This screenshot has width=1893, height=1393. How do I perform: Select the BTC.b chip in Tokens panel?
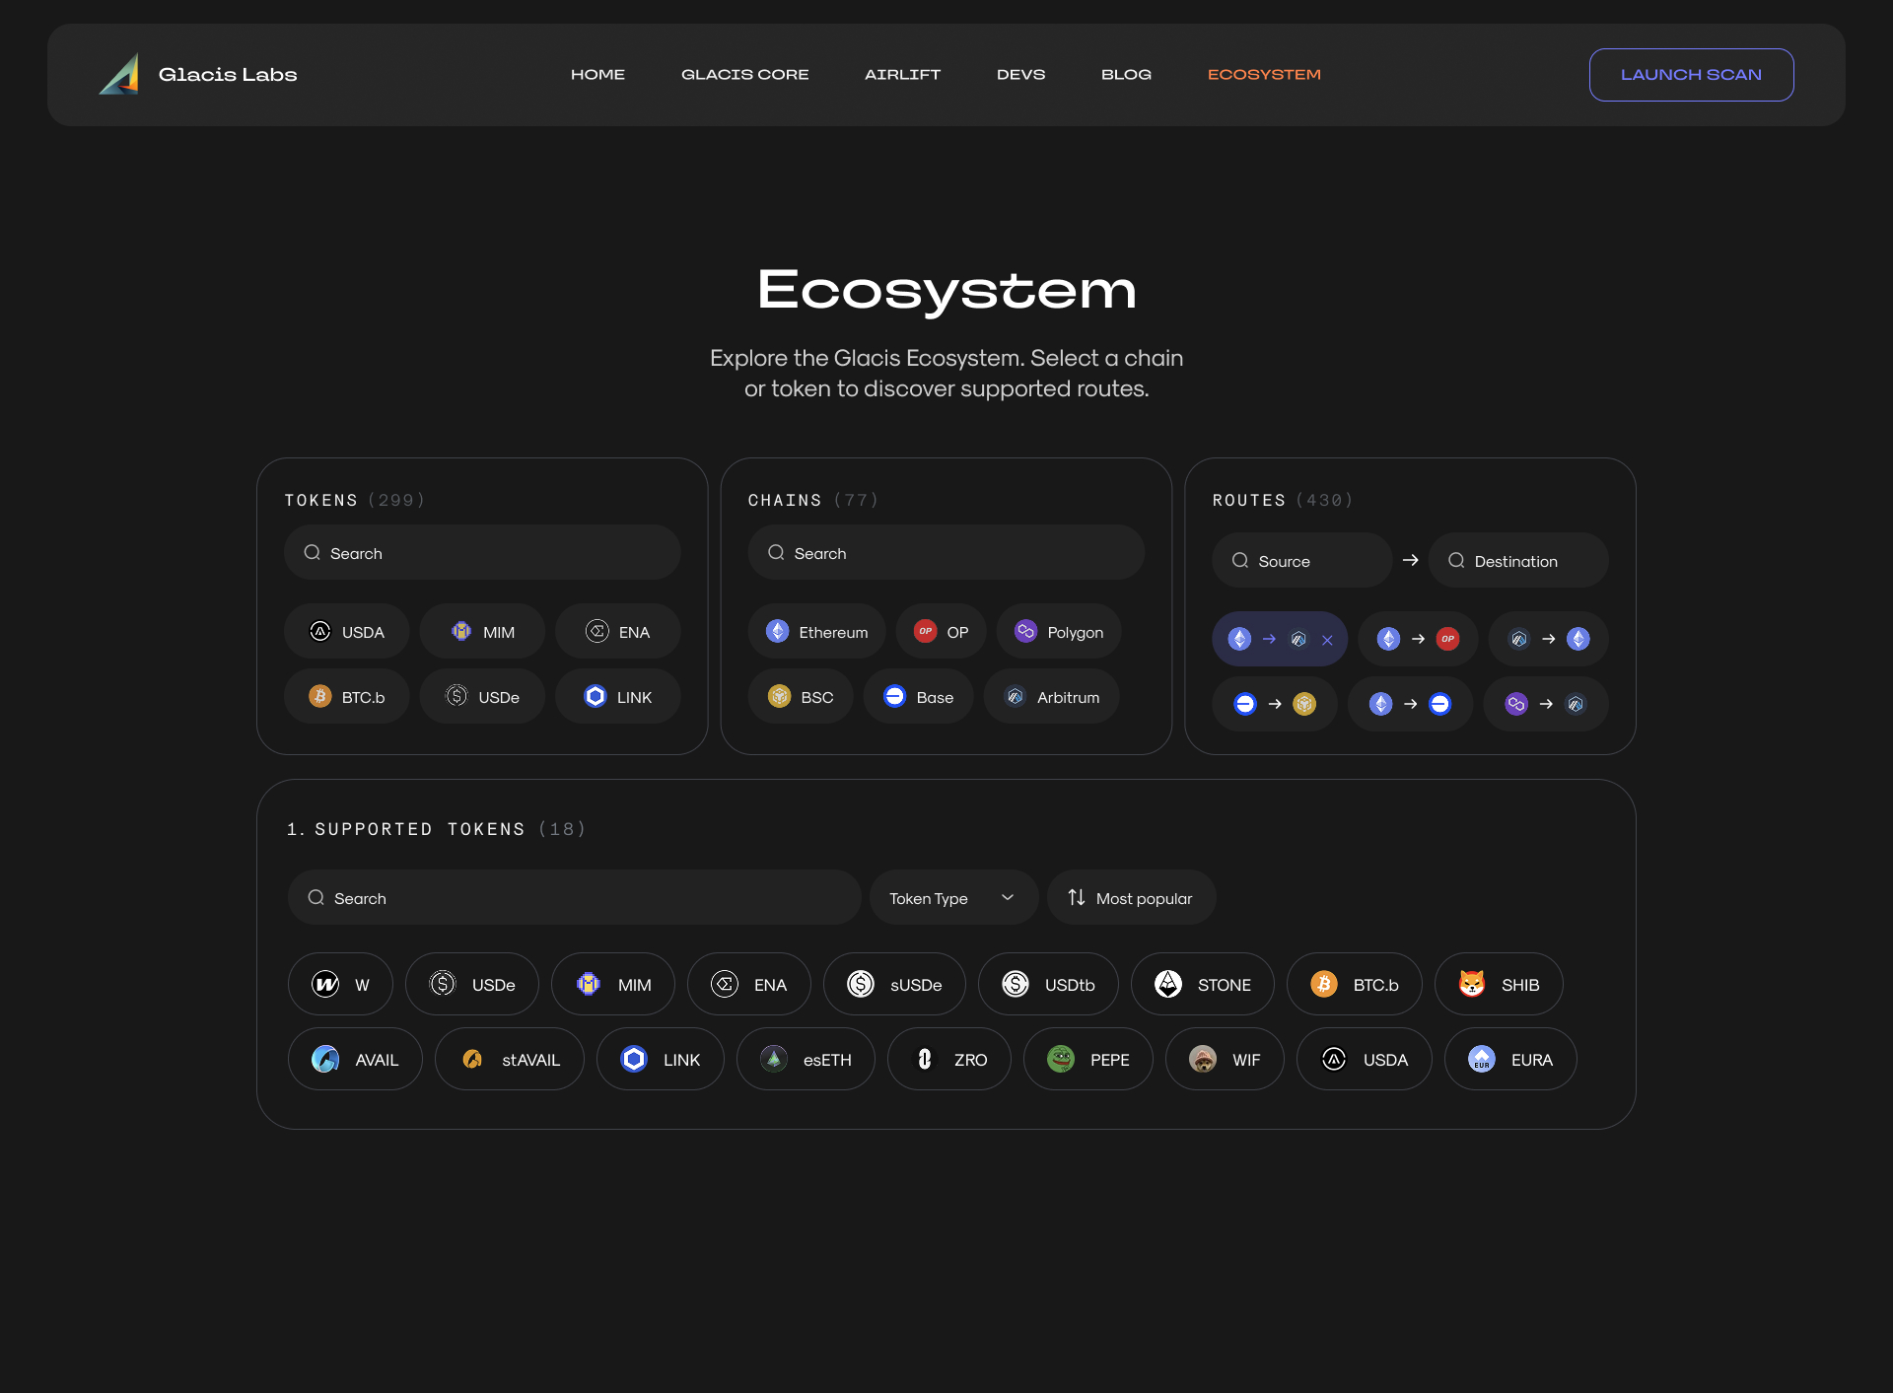(346, 697)
